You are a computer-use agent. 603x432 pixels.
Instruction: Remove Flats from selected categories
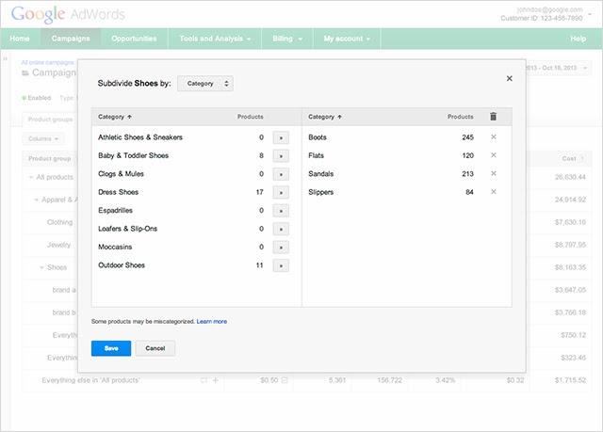pyautogui.click(x=494, y=155)
